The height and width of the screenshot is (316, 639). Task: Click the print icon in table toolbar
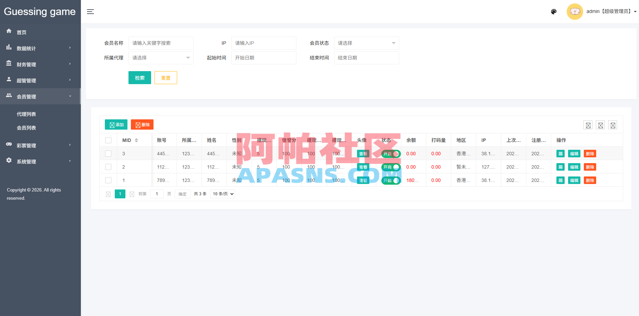(x=613, y=125)
